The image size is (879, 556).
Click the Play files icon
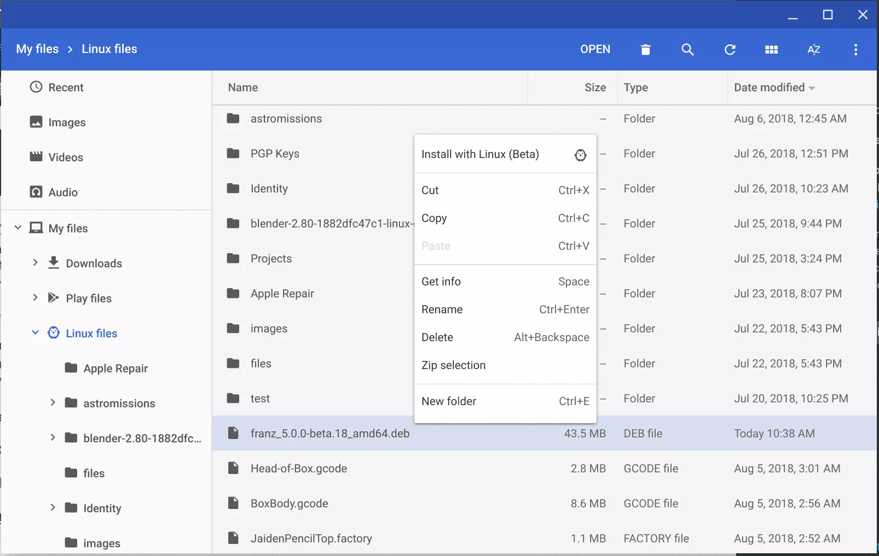tap(53, 298)
